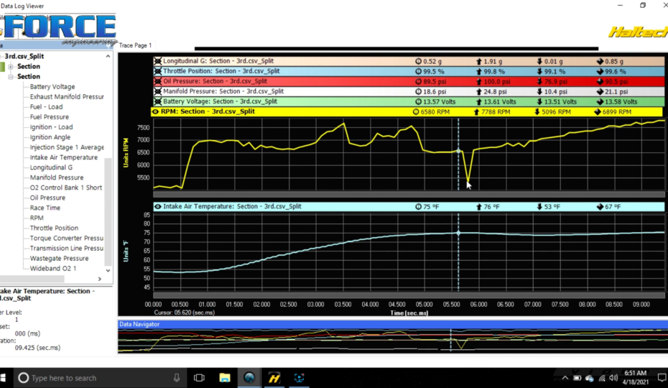Toggle visibility of Oil Pressure trace
This screenshot has width=668, height=388.
[157, 81]
